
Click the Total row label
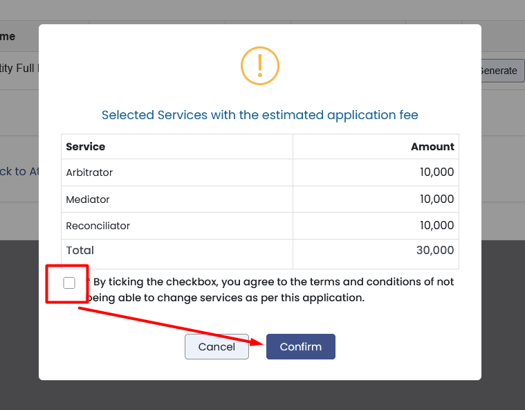tap(80, 250)
